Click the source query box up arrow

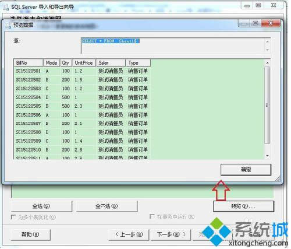tap(268, 42)
